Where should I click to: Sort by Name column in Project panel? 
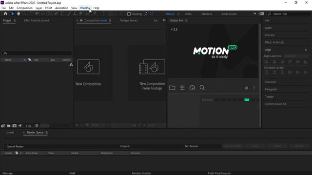[x=8, y=60]
